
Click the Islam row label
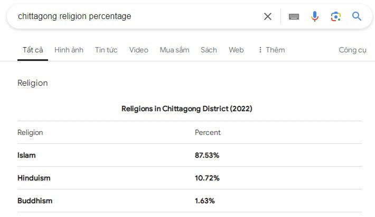26,156
